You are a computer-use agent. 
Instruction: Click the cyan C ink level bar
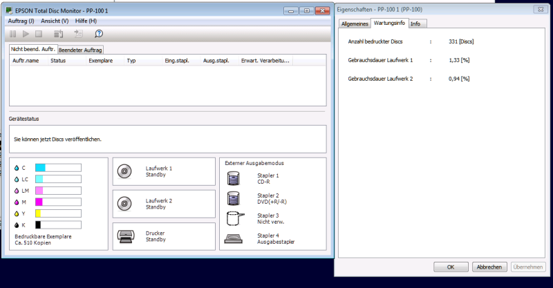[x=58, y=168]
